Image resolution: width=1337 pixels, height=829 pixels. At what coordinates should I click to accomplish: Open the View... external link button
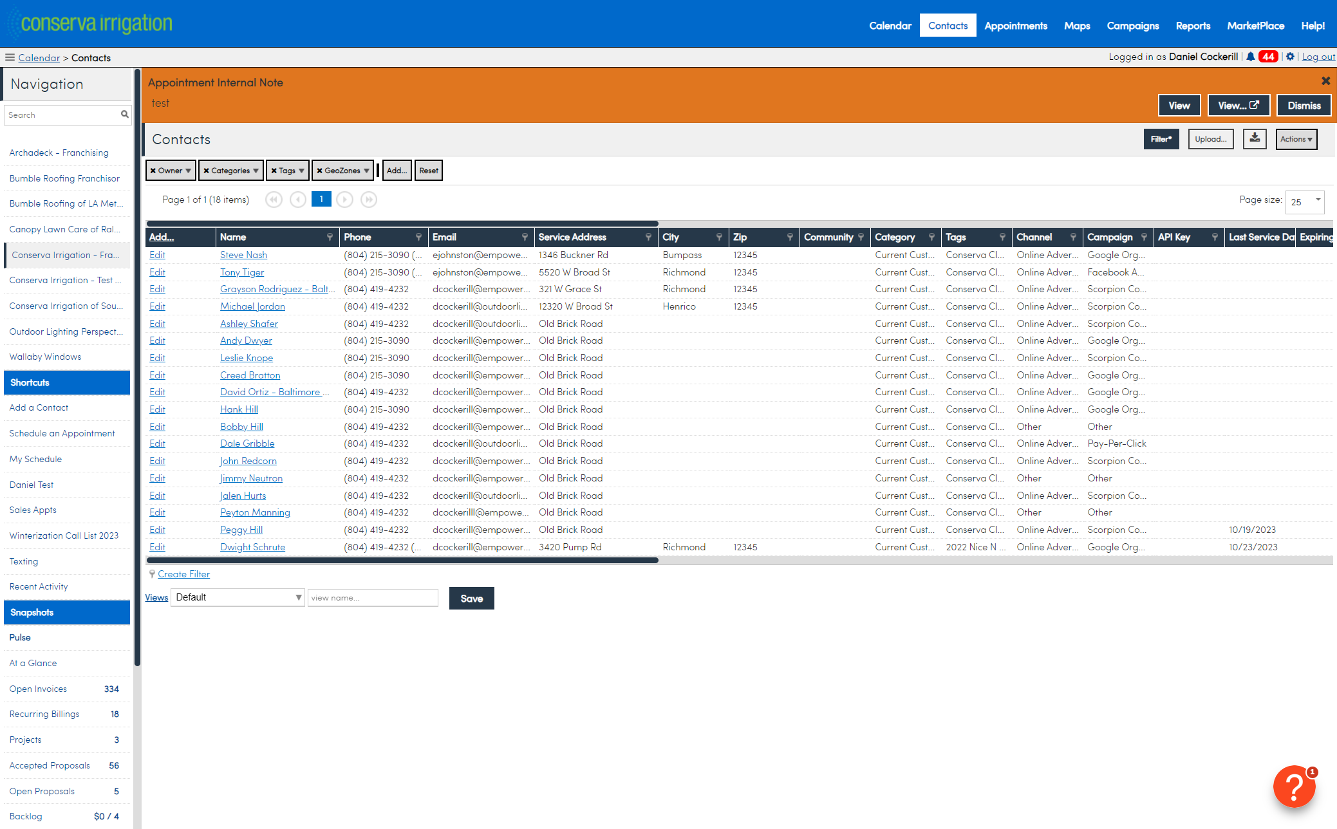1239,106
